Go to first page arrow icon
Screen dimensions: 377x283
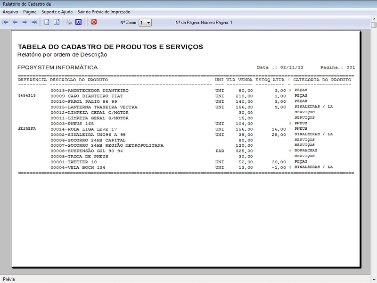5,22
